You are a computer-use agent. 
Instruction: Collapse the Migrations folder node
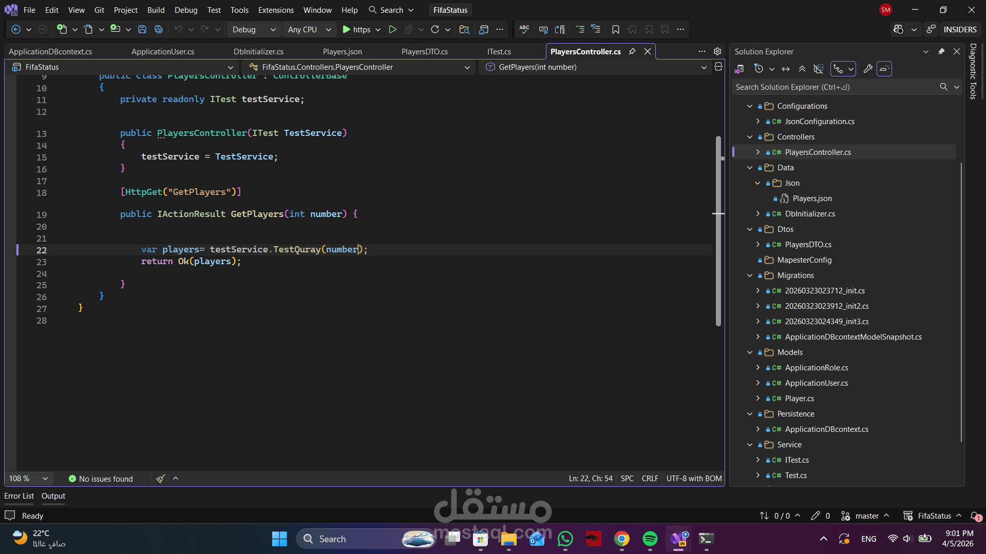(750, 275)
